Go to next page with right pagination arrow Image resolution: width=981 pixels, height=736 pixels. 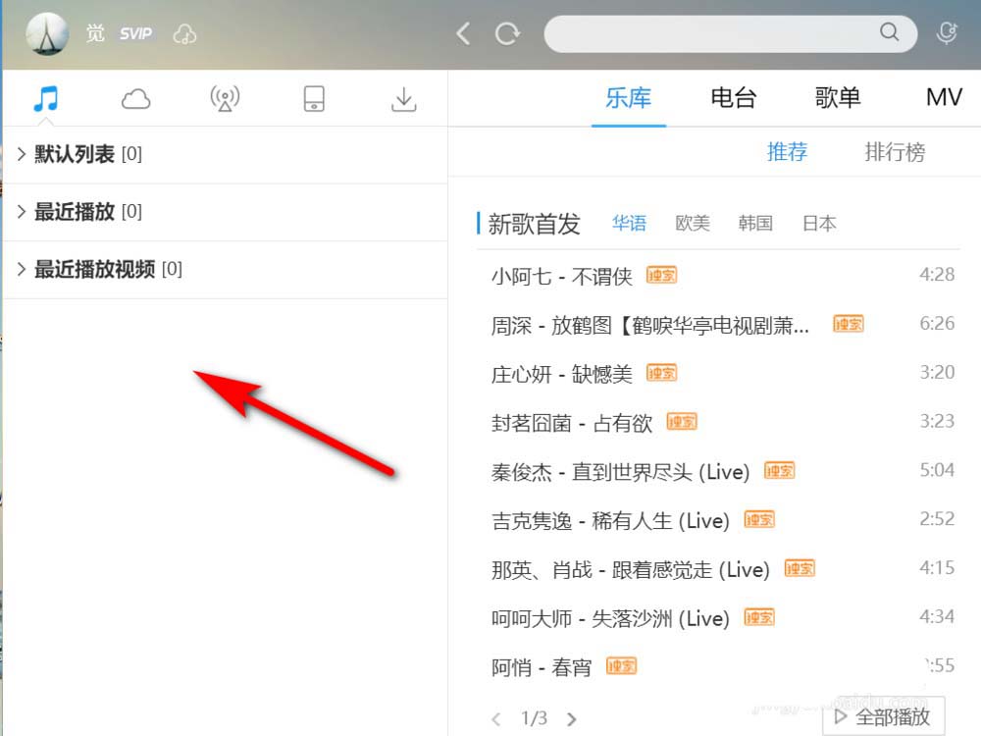[572, 718]
